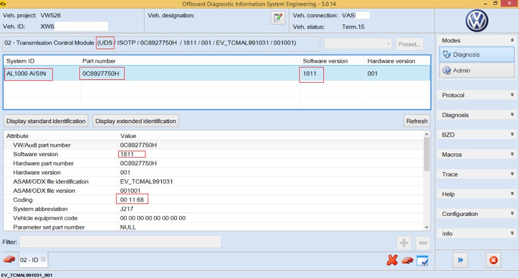This screenshot has height=278, width=519.
Task: Close the 02 - ID tab
Action: pyautogui.click(x=43, y=260)
